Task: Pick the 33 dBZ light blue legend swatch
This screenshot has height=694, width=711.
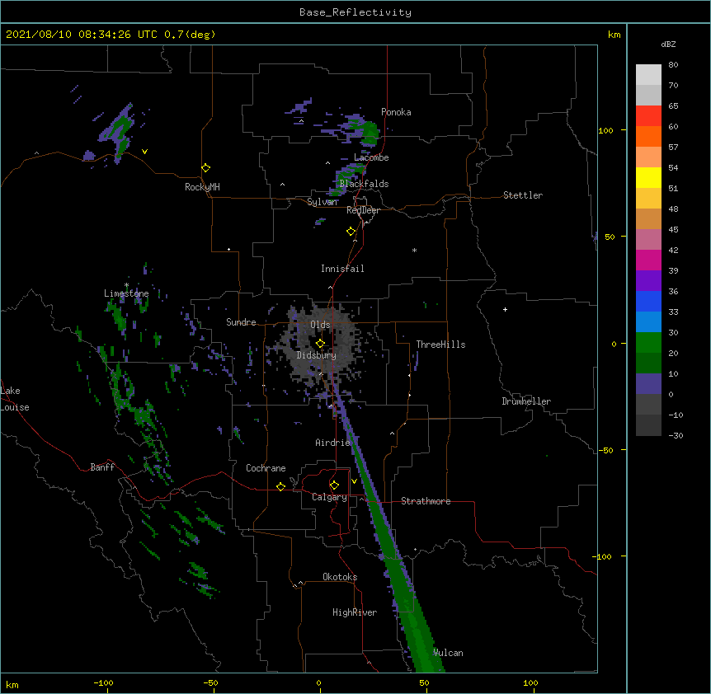Action: coord(648,321)
